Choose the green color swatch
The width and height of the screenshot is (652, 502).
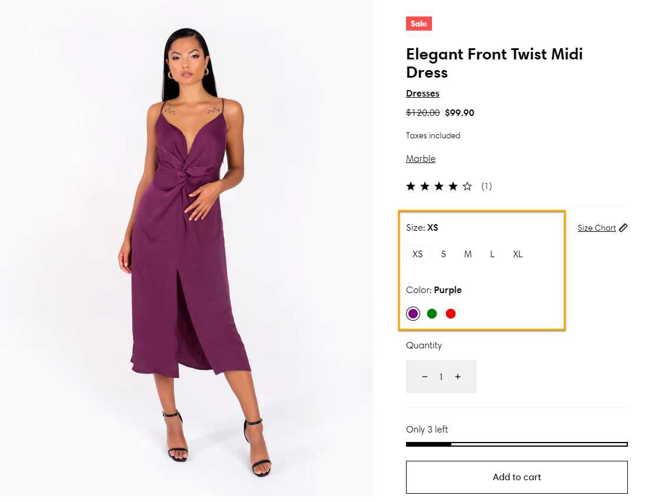[x=432, y=314]
